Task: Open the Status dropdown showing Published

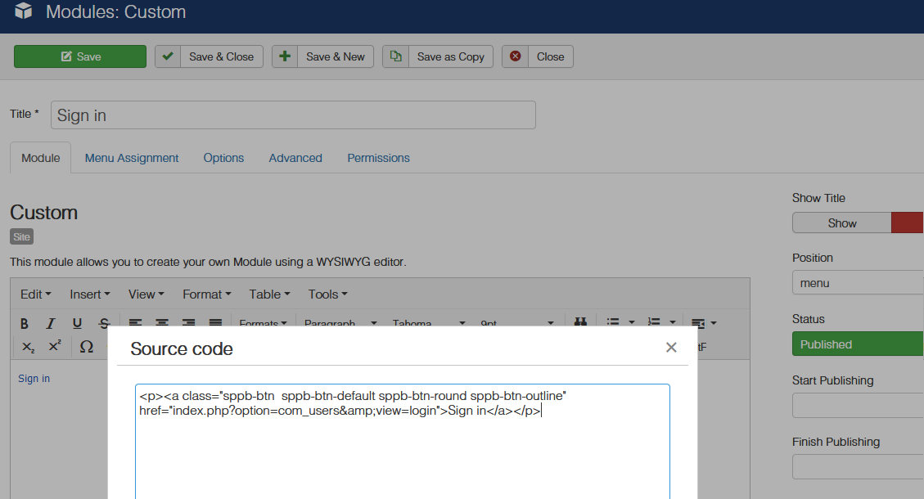Action: tap(857, 344)
